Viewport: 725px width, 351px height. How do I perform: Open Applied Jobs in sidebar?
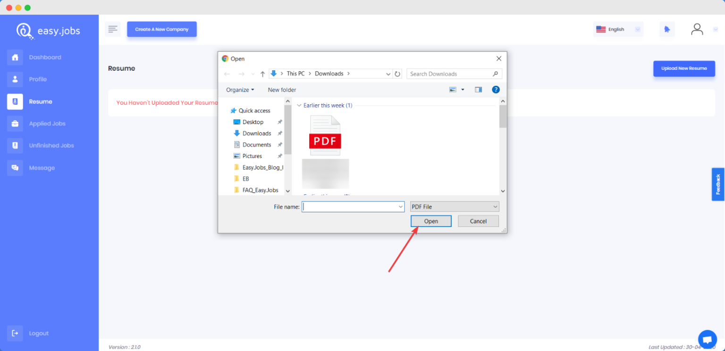click(x=47, y=124)
